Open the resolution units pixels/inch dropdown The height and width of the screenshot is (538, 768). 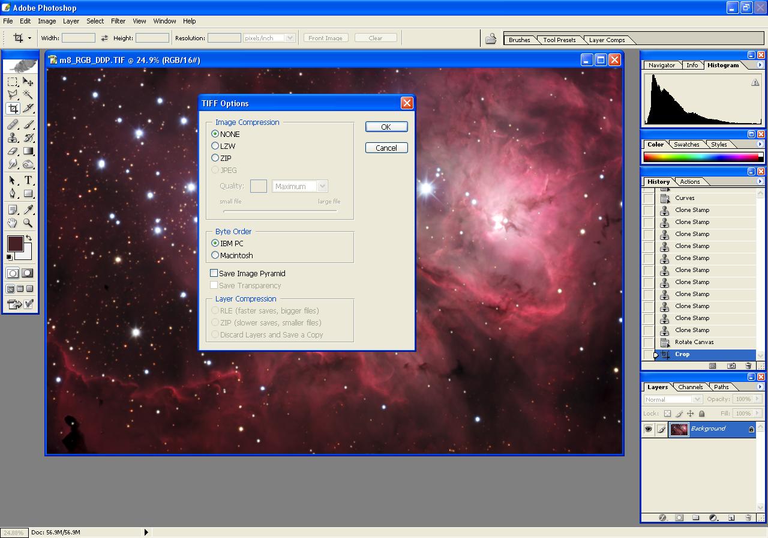pyautogui.click(x=290, y=38)
